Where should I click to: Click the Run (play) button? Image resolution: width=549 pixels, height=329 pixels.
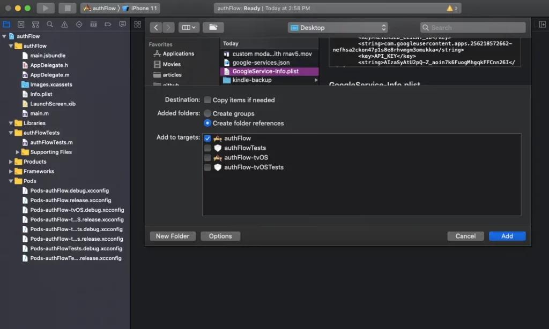pyautogui.click(x=46, y=8)
